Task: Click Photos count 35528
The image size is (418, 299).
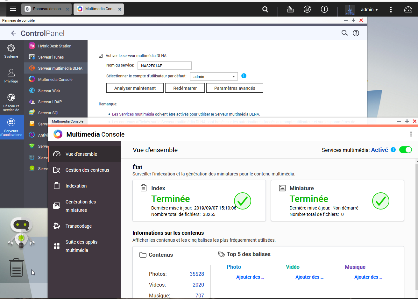Action: coord(197,274)
